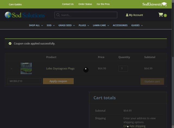Open the PLUGS menu item
174x128 pixels.
[82, 25]
